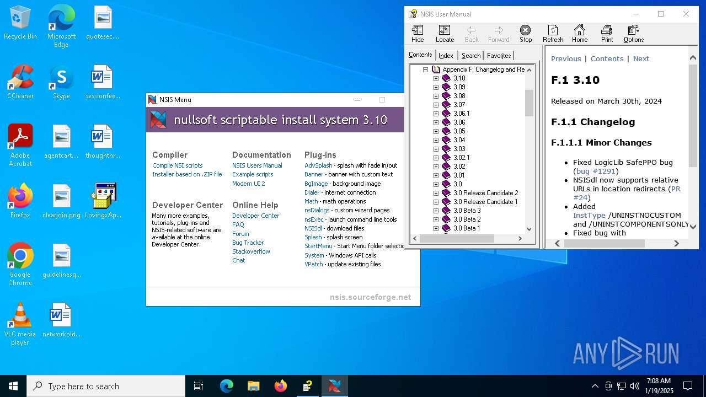Select the 3.07 tree item
The image size is (706, 397).
pos(459,105)
